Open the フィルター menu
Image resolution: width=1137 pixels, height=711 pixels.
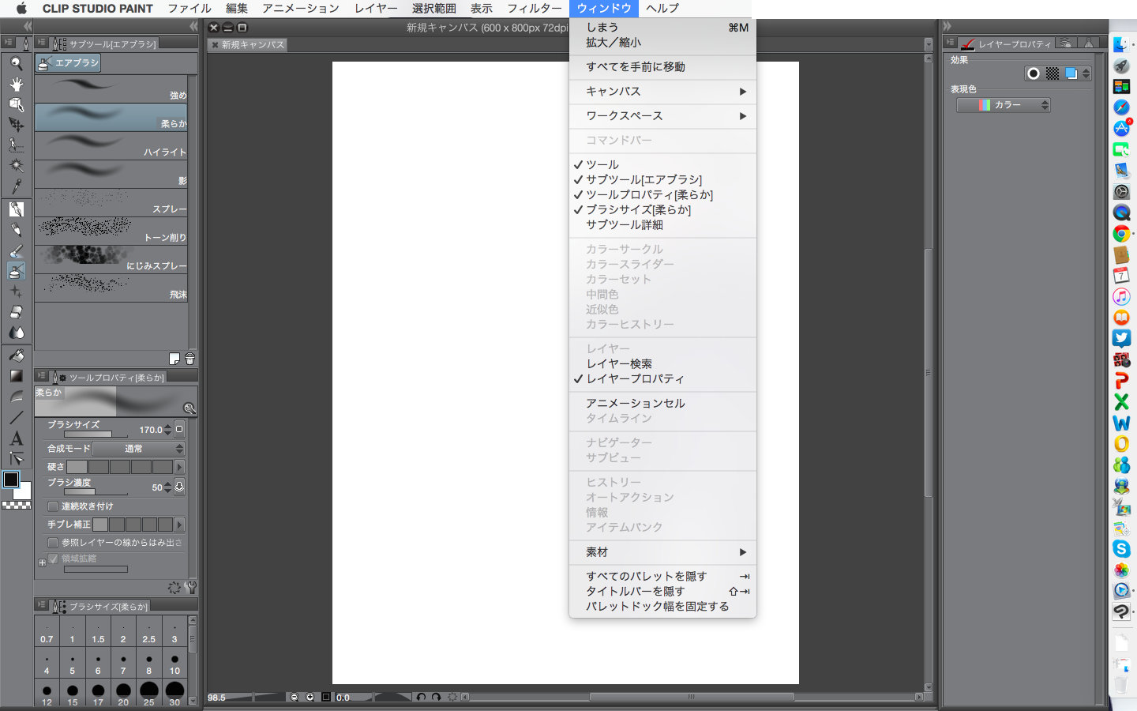tap(534, 9)
